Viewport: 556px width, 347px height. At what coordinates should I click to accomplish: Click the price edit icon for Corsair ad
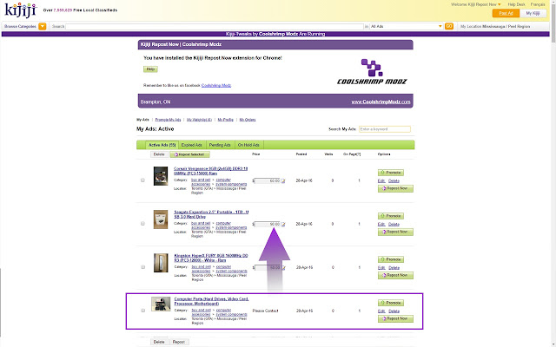[x=283, y=181]
